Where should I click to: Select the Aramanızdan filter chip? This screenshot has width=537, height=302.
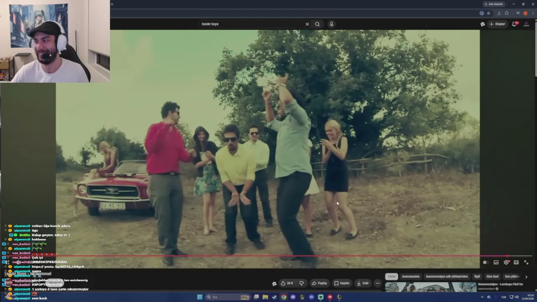click(x=411, y=276)
